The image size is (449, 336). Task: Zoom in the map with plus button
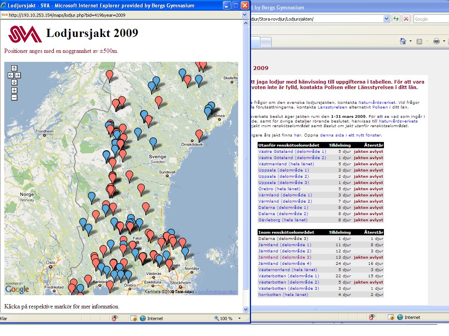point(14,90)
